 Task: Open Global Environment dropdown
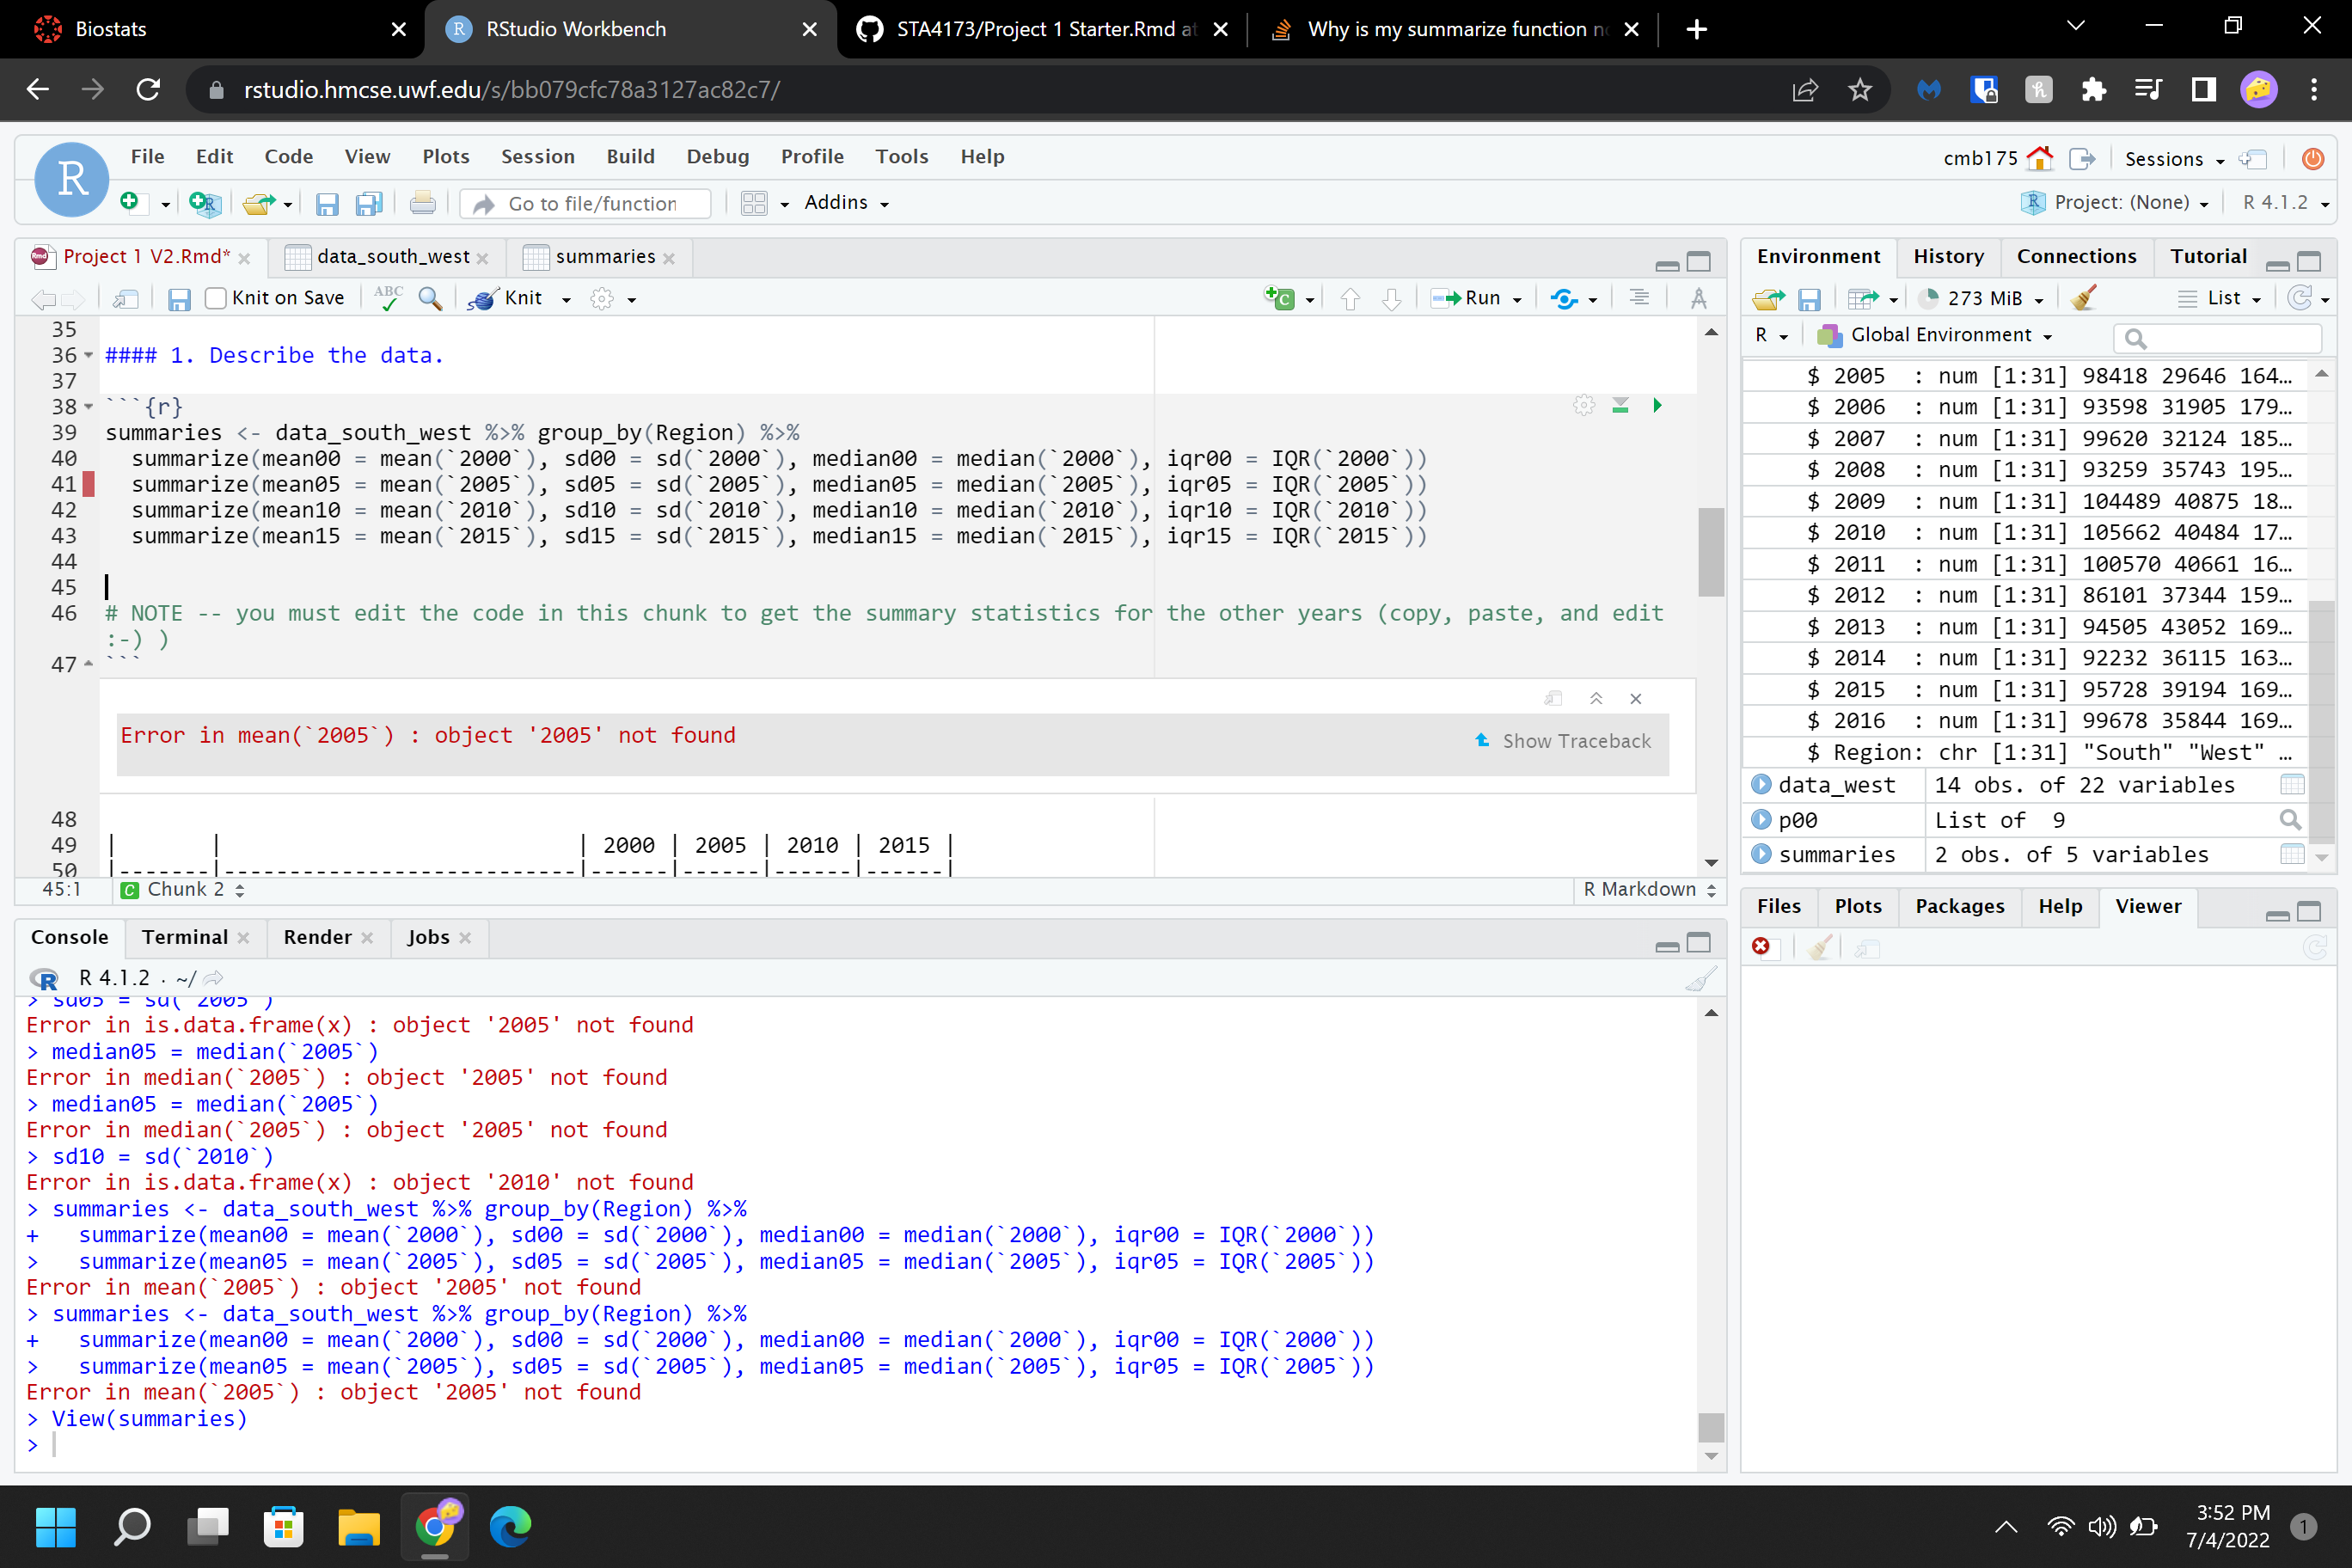click(1935, 335)
